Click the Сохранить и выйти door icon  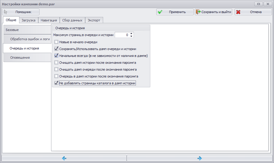pyautogui.click(x=198, y=12)
